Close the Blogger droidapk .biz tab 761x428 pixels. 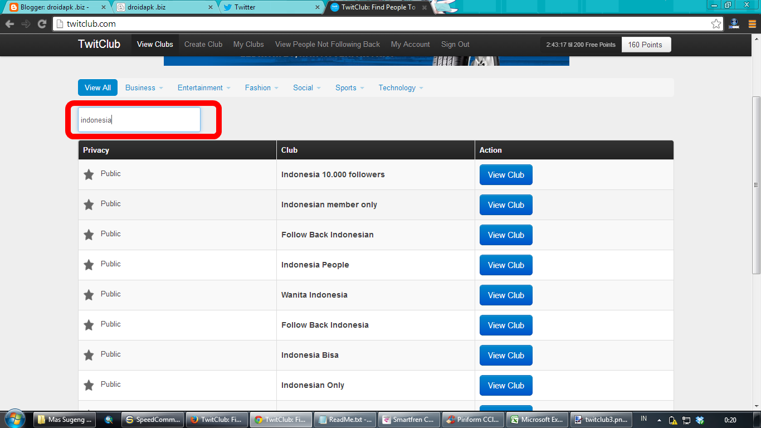click(104, 7)
